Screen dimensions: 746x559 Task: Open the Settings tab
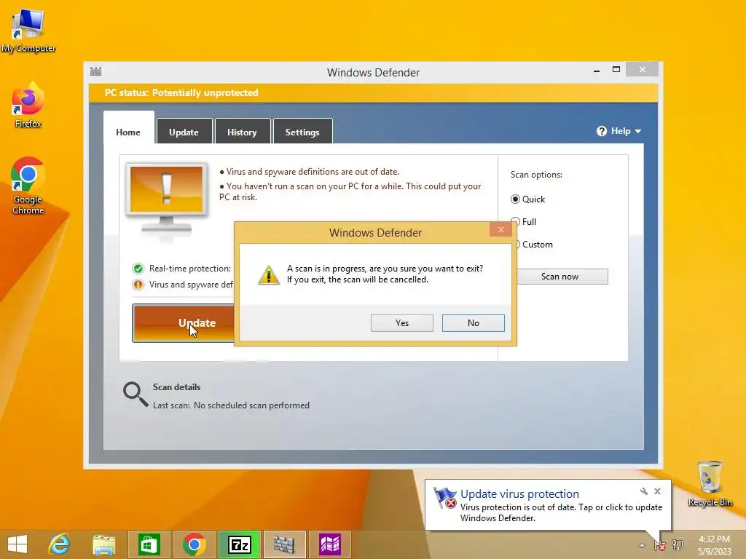302,131
